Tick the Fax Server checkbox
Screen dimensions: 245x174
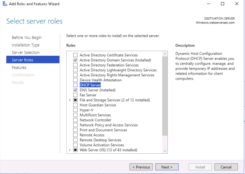pyautogui.click(x=75, y=95)
